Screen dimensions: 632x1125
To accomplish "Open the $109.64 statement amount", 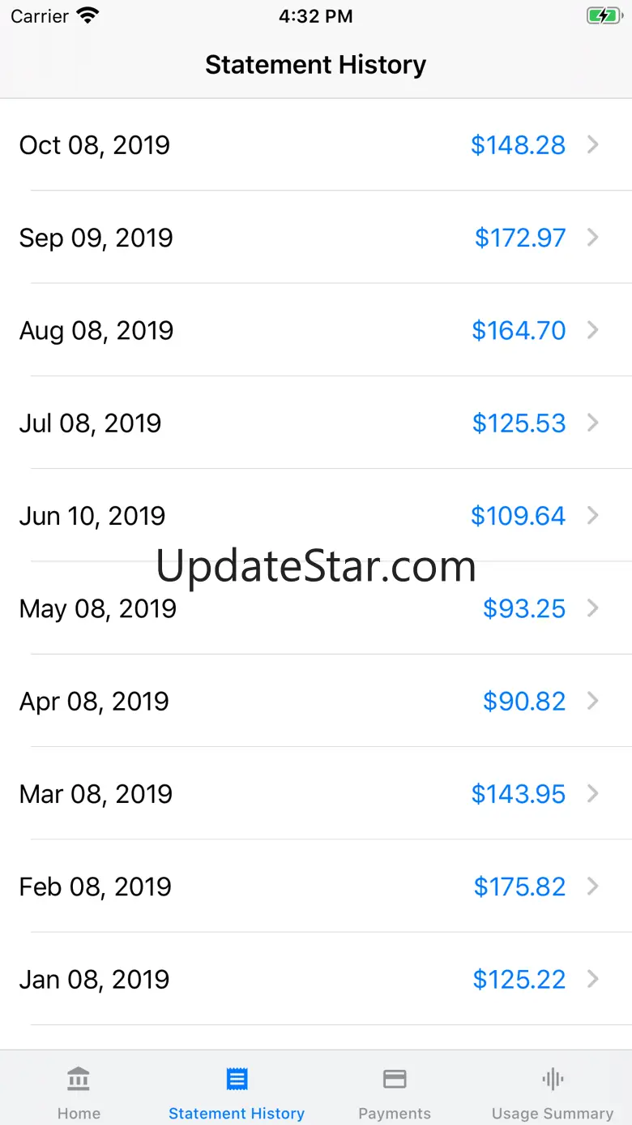I will 518,516.
